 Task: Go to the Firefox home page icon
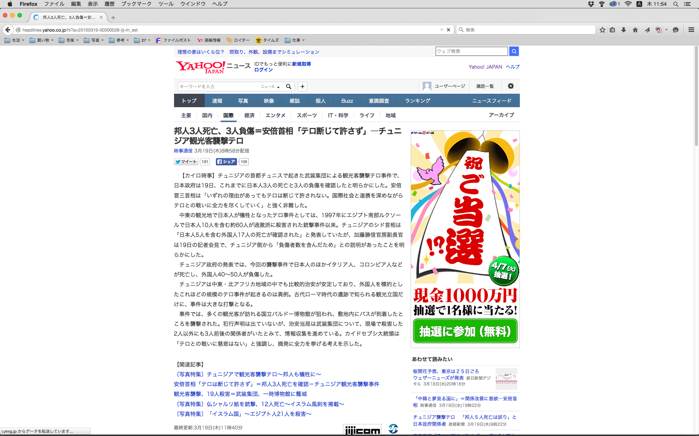tap(635, 30)
